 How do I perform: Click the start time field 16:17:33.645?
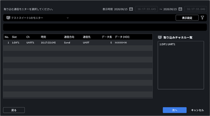(146, 9)
